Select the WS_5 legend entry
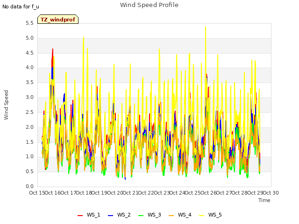The image size is (299, 224). [x=210, y=215]
